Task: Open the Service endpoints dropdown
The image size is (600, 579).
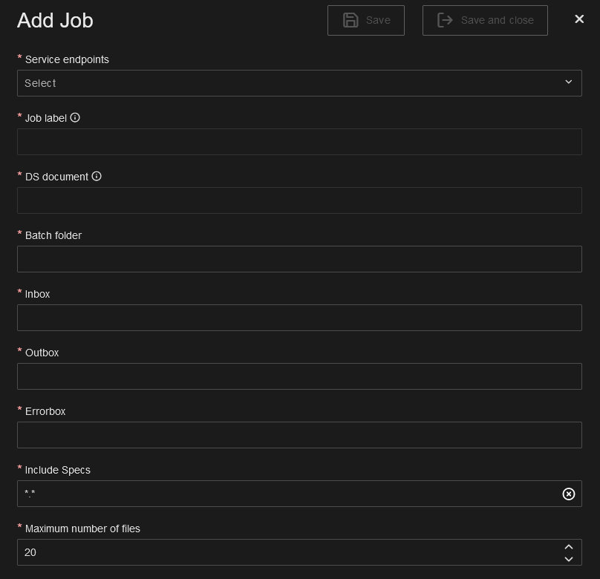Action: click(x=290, y=83)
